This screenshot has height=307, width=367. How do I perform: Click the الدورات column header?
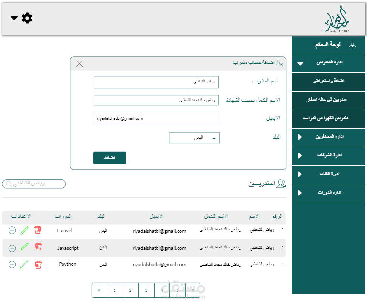click(63, 216)
